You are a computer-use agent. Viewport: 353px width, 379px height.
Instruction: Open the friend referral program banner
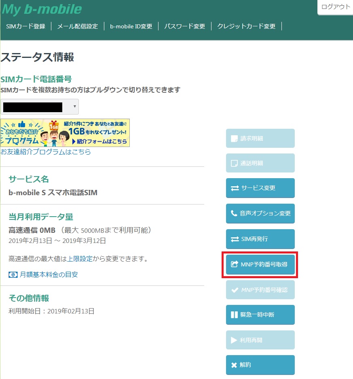[65, 133]
